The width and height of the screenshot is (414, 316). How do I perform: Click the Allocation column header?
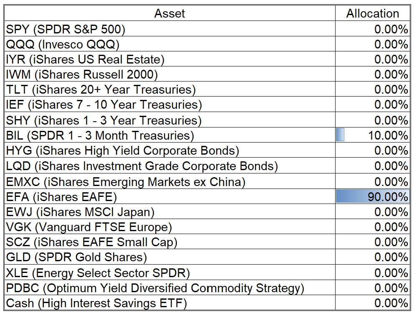click(x=372, y=13)
